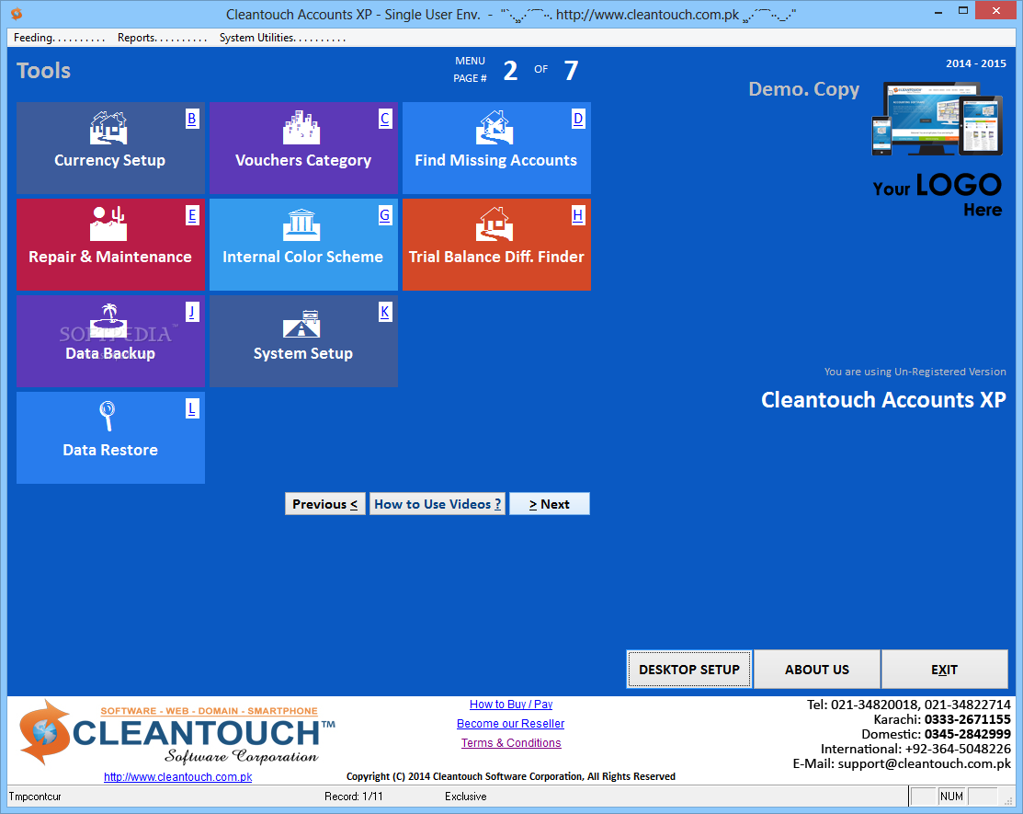
Task: Click the 'Your LOGO Here' placeholder
Action: coord(937,194)
